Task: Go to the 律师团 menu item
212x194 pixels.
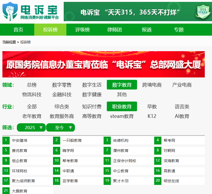Action: pyautogui.click(x=115, y=30)
